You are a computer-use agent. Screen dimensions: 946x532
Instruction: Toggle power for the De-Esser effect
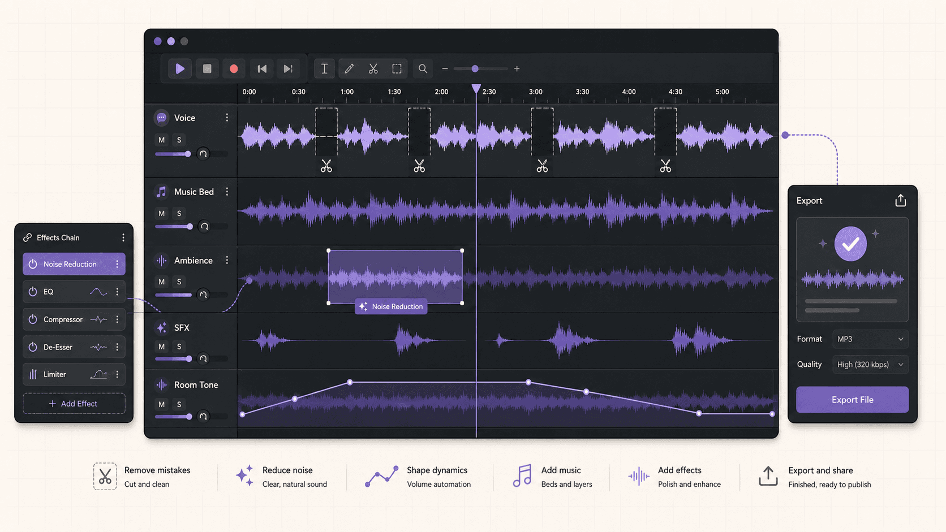coord(33,347)
